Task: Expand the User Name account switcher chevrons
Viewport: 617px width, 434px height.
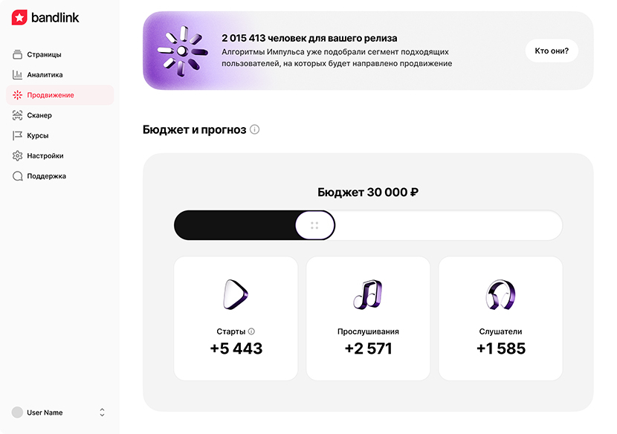Action: [102, 412]
